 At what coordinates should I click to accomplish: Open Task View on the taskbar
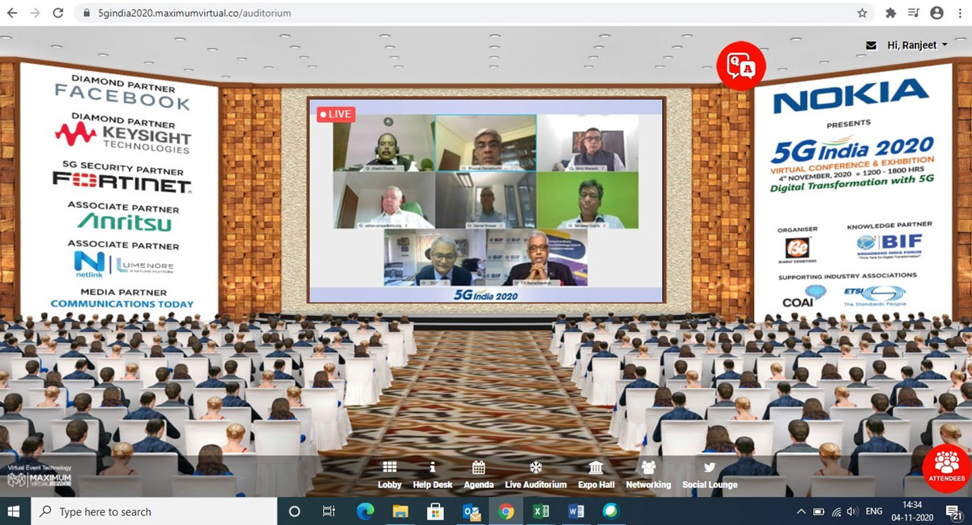coord(329,512)
